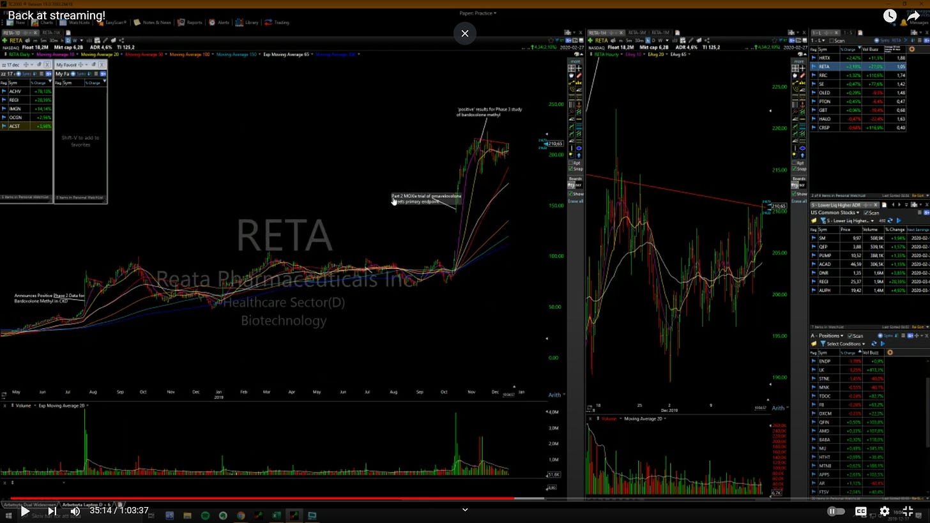
Task: Open YouTube settings gear
Action: [x=885, y=511]
